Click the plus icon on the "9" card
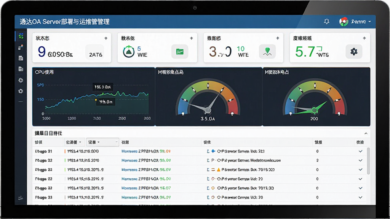The width and height of the screenshot is (390, 219). 106,38
